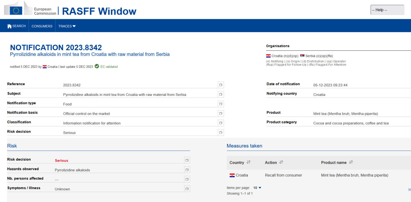Copy the Notification type value
The height and width of the screenshot is (202, 411).
point(220,104)
